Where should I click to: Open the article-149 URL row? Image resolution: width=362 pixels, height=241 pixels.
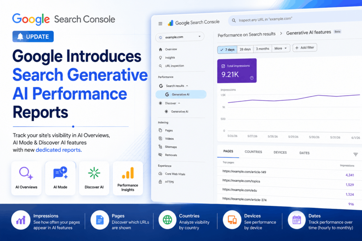(x=288, y=173)
